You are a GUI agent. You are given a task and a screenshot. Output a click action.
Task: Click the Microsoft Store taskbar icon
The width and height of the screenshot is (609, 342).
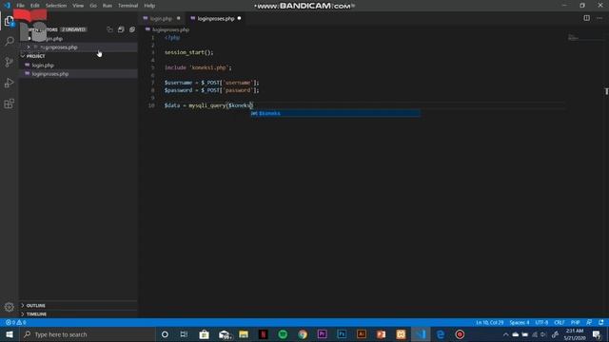coord(204,334)
